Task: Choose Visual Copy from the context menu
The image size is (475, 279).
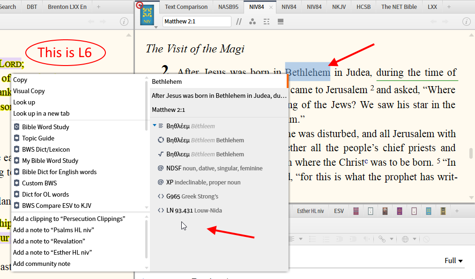Action: [x=29, y=91]
